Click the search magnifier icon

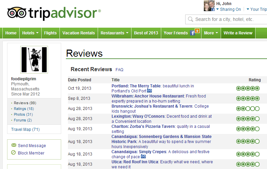point(190,19)
